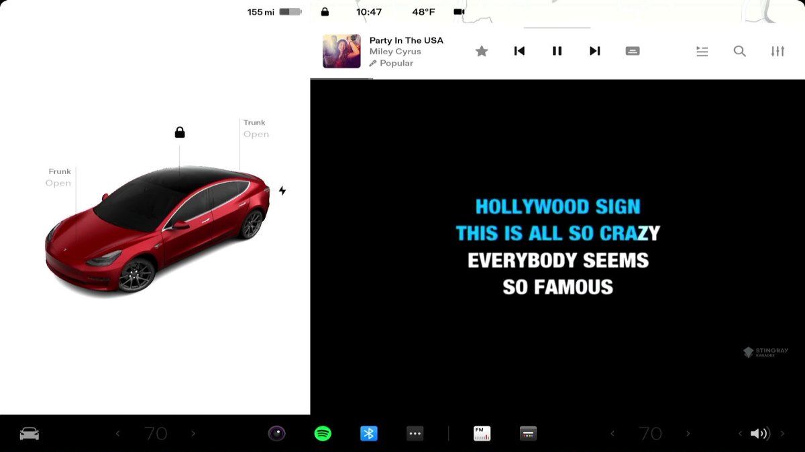The height and width of the screenshot is (452, 805).
Task: Click Party In The USA album thumbnail
Action: (341, 51)
